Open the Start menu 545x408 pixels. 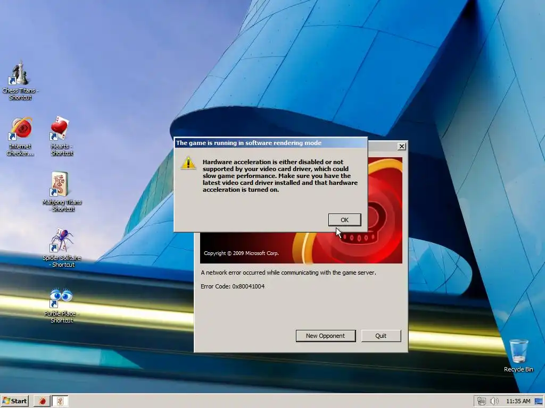click(x=14, y=401)
